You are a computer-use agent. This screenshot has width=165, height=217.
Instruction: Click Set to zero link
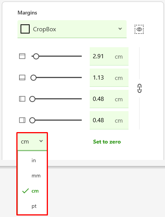[x=107, y=142]
